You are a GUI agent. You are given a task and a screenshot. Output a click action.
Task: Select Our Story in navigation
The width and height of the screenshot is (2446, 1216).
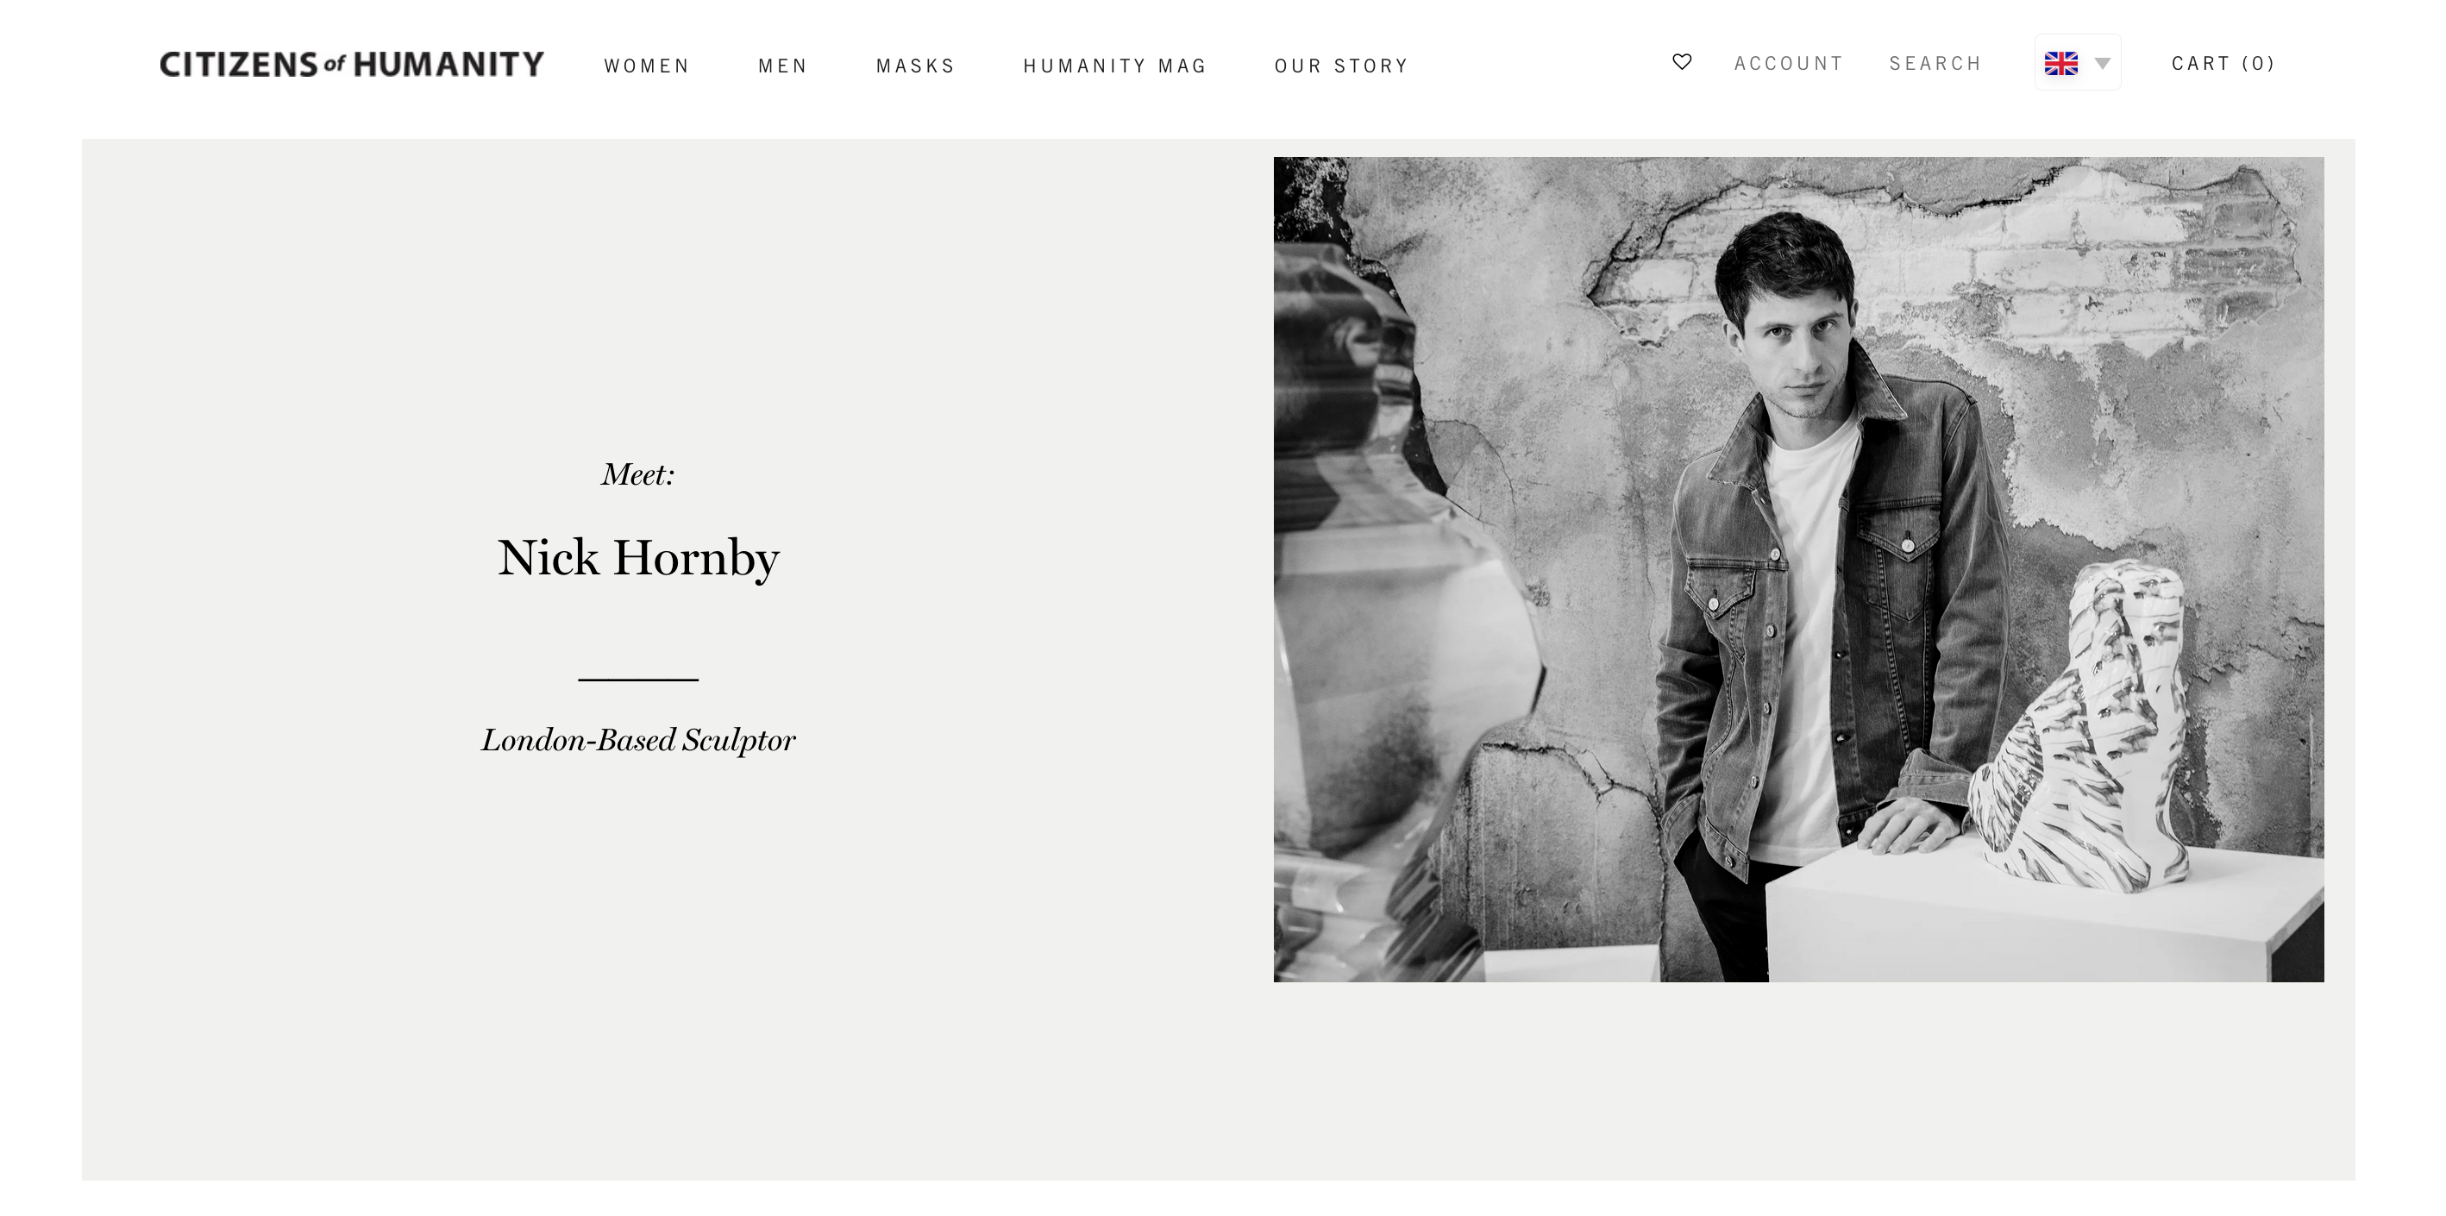1341,66
